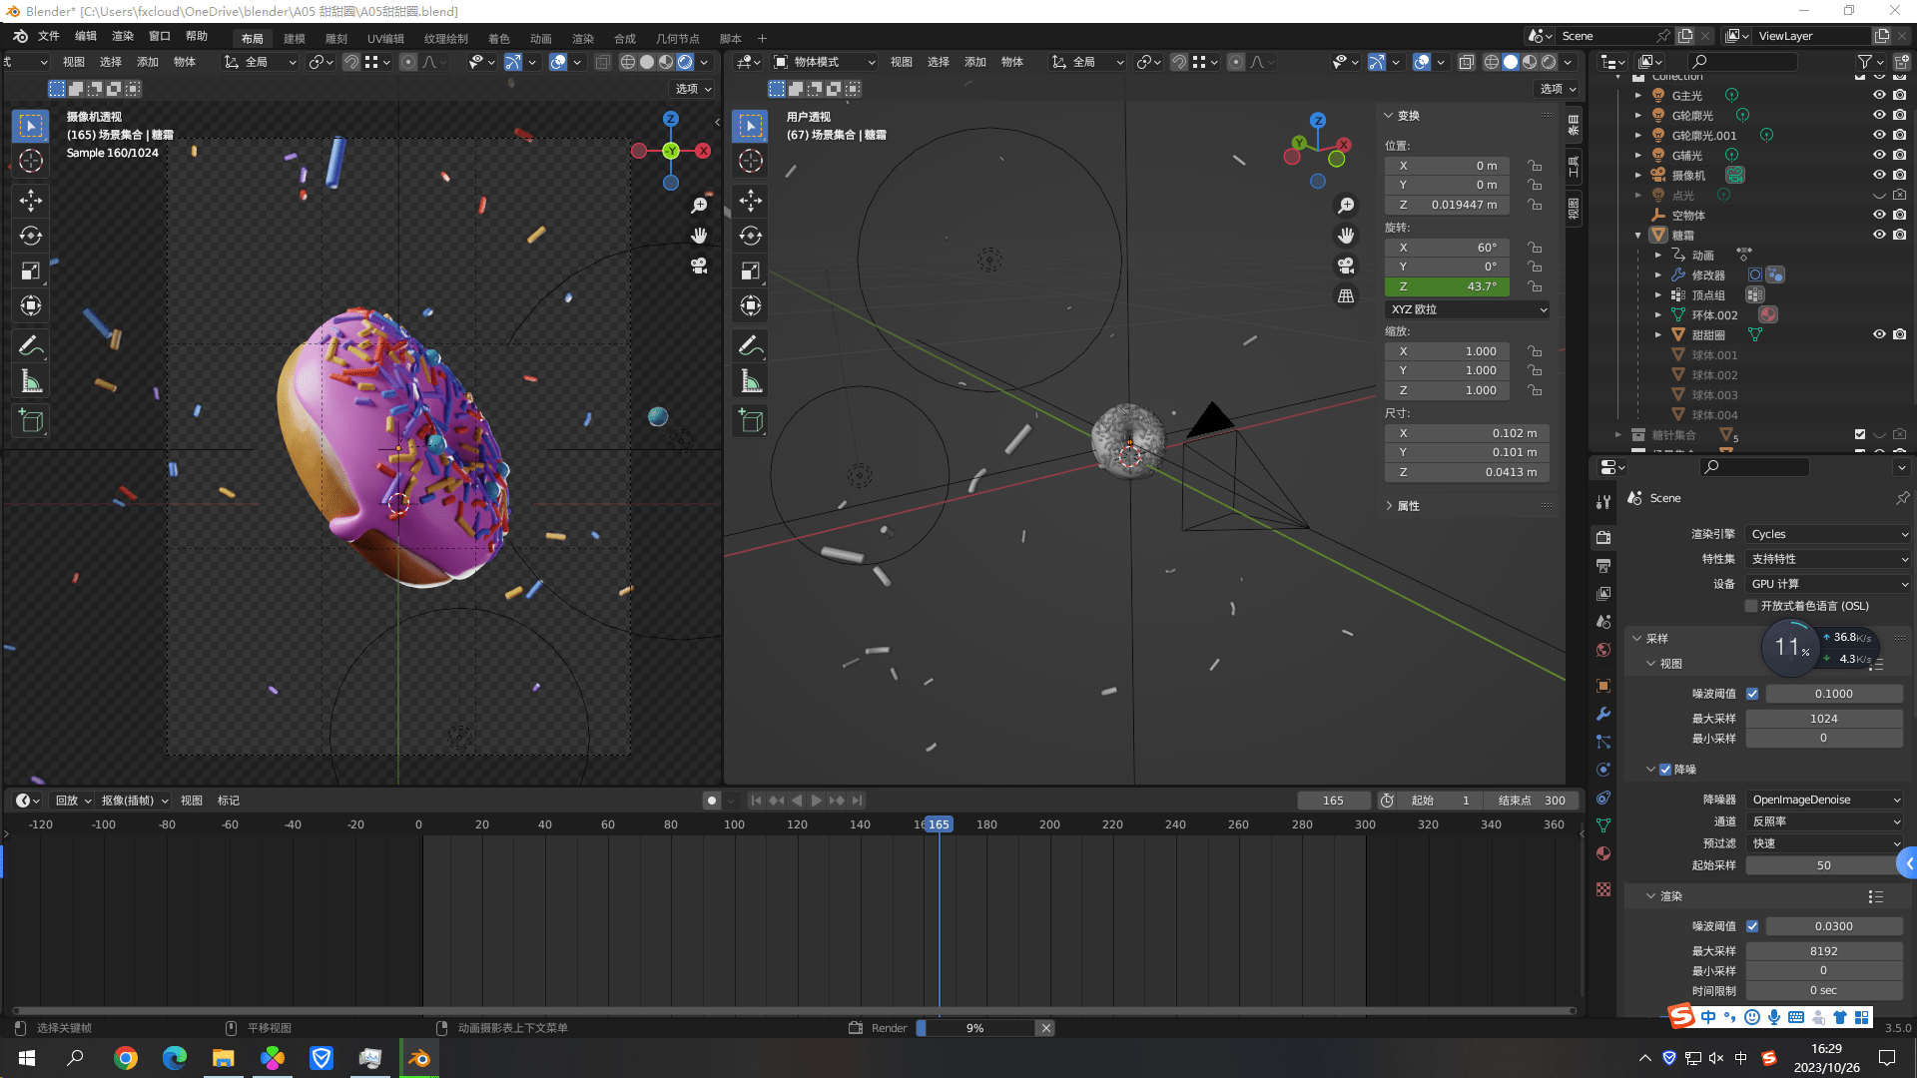
Task: Toggle camera view in user perspective viewport
Action: [1346, 266]
